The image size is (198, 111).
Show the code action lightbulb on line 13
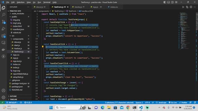(43, 47)
